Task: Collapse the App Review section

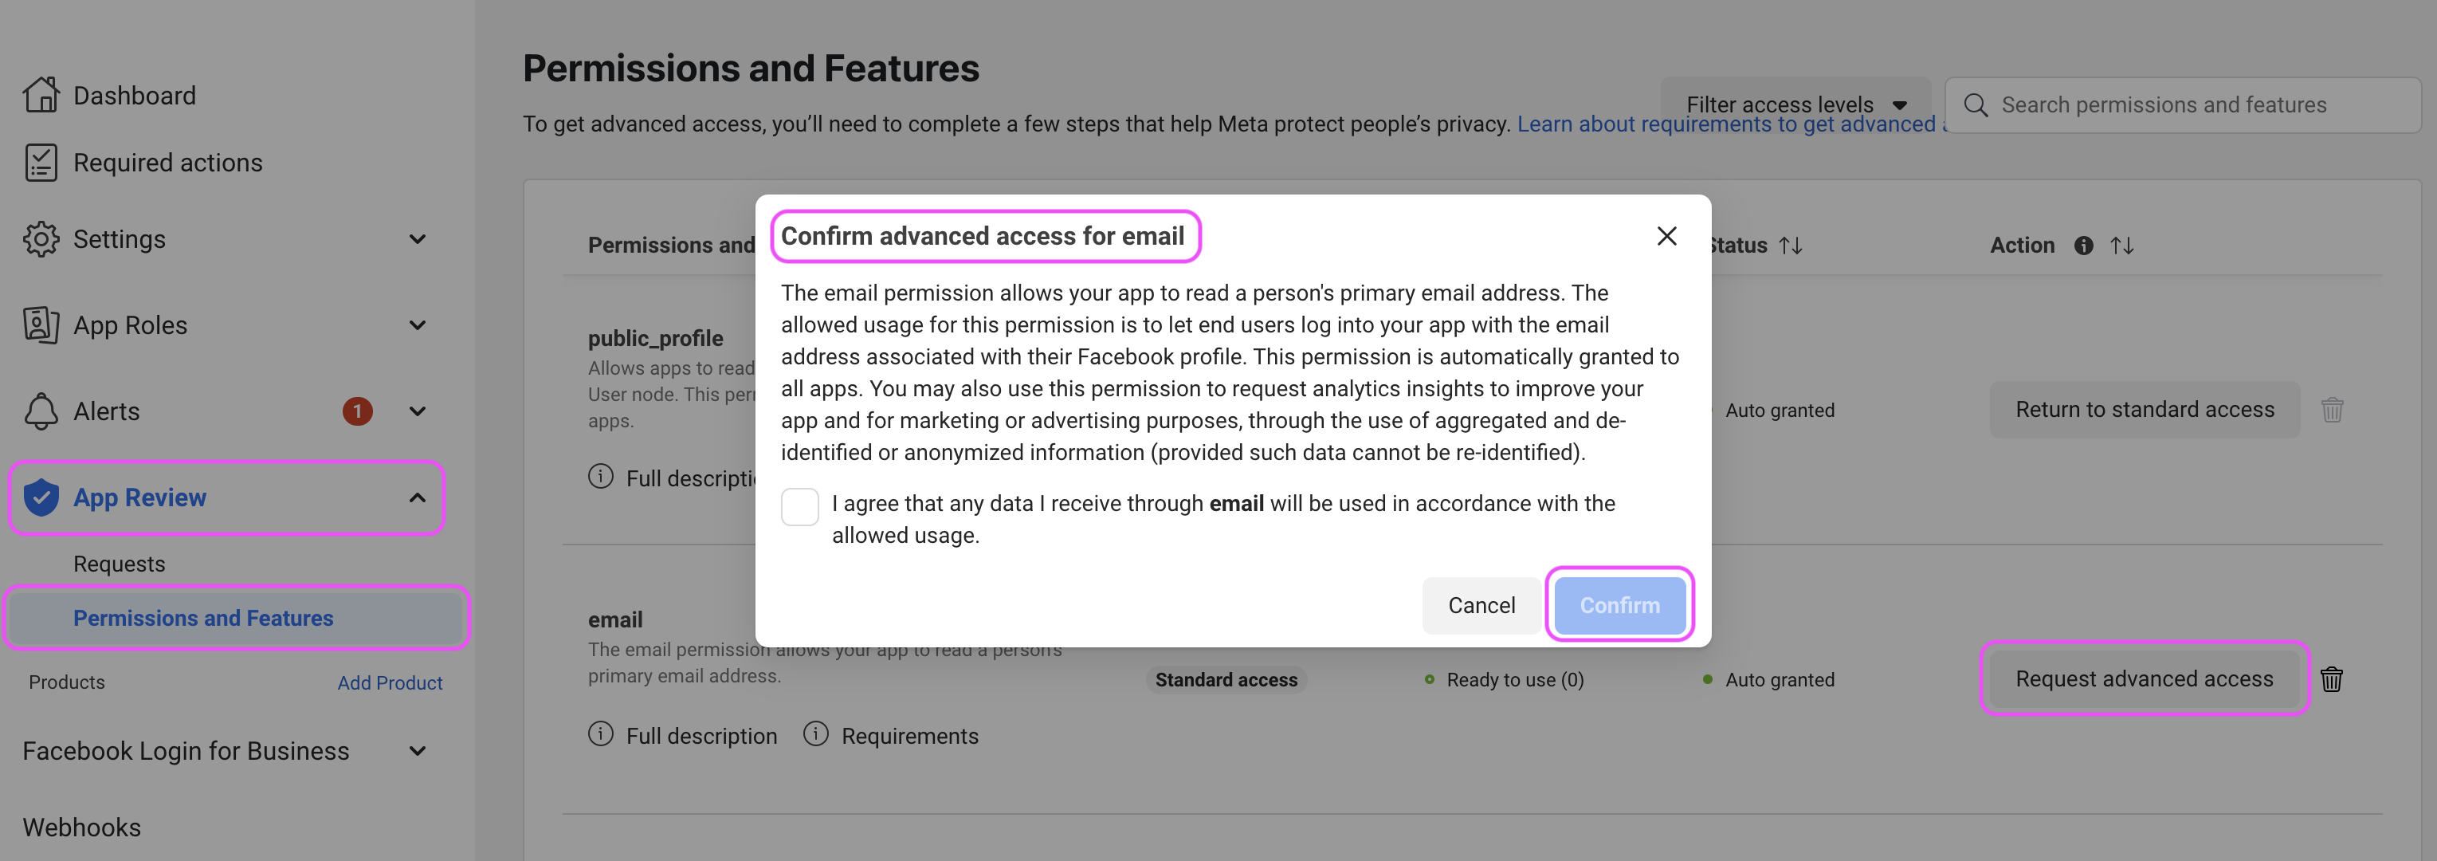Action: (x=419, y=496)
